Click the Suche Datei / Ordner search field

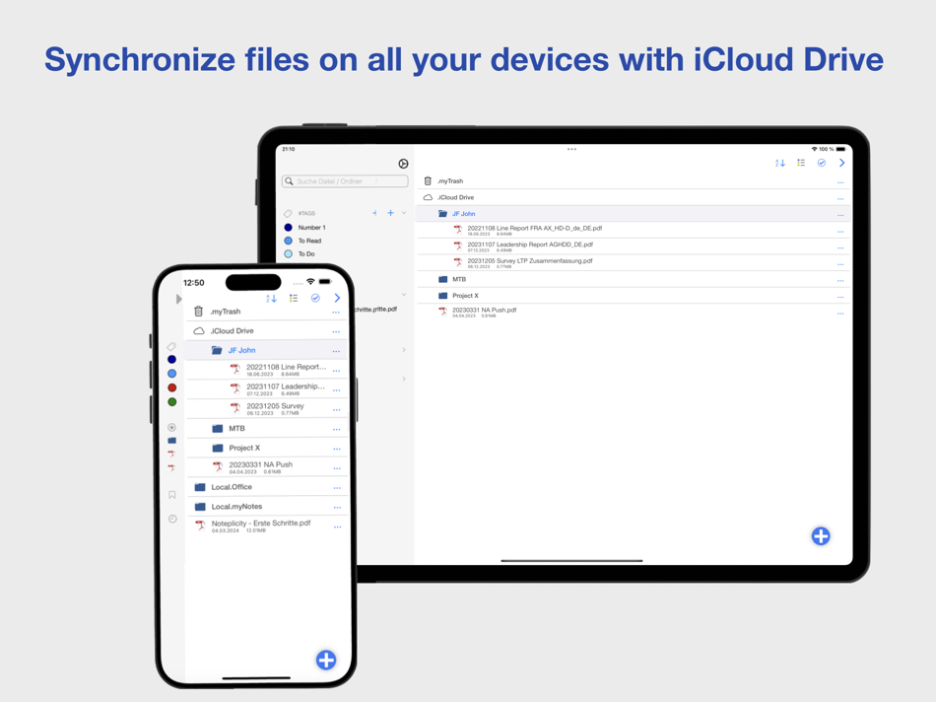[x=345, y=181]
